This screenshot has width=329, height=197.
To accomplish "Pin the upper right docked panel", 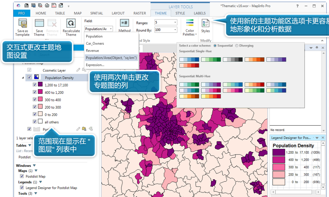I will click(x=317, y=47).
